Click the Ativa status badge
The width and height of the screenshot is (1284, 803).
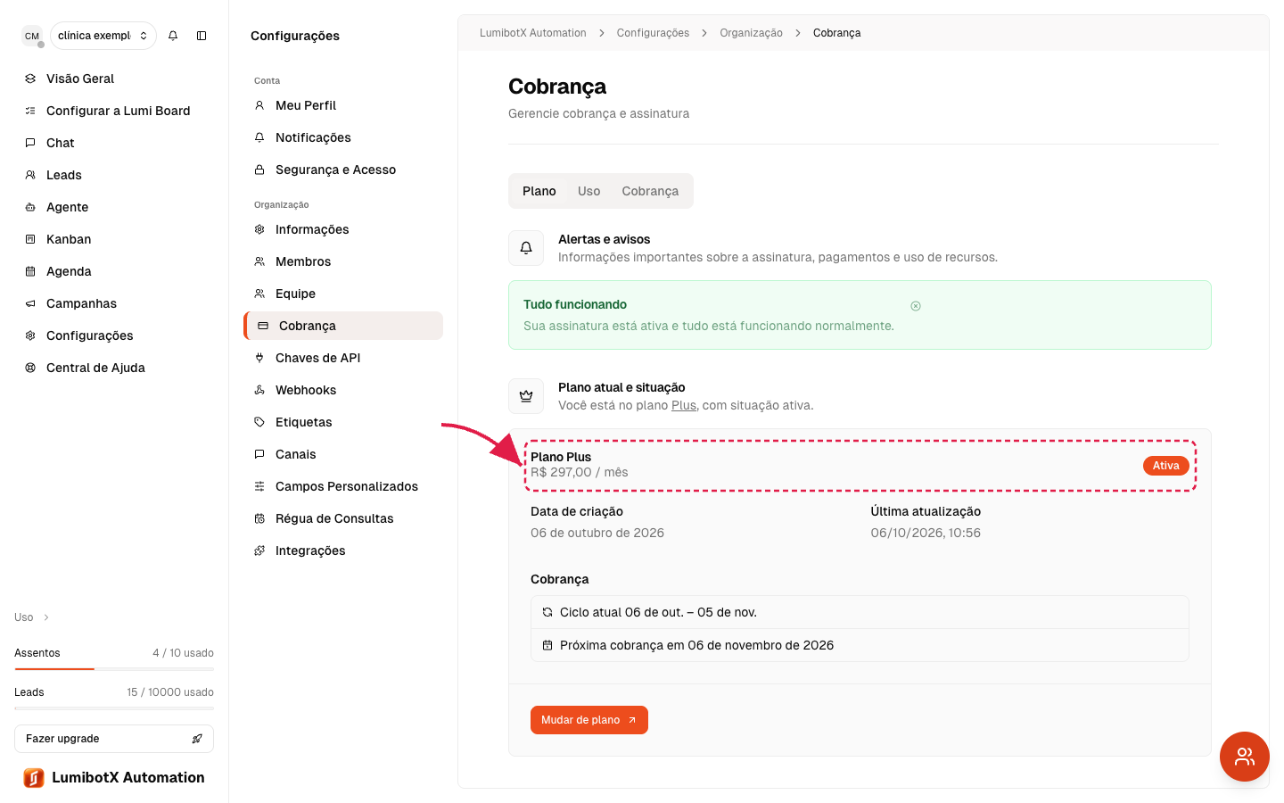[1166, 466]
